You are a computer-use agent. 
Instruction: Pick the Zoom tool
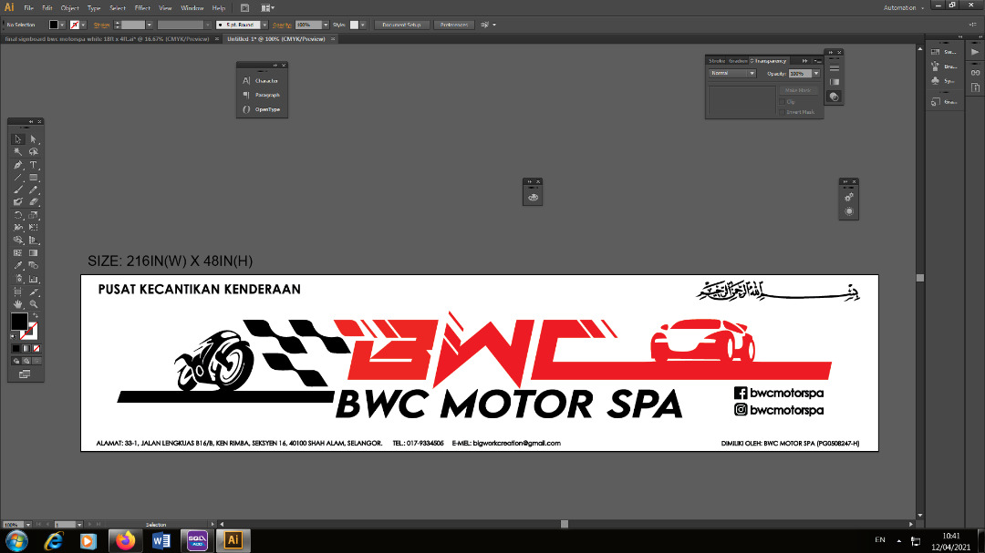click(x=34, y=303)
